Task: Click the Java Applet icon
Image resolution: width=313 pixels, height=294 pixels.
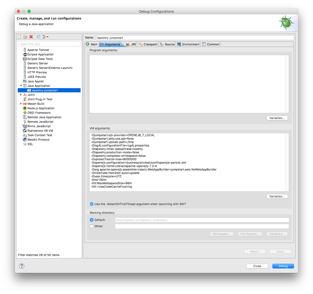Action: pyautogui.click(x=25, y=81)
